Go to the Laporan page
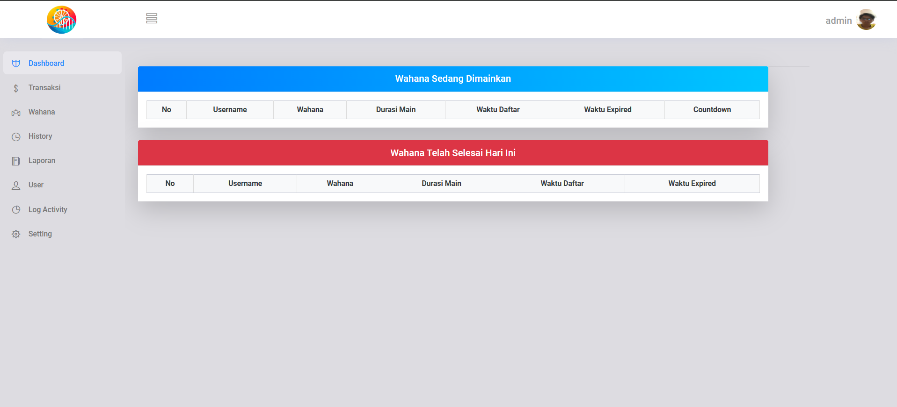Screen dimensions: 897x407 click(42, 161)
